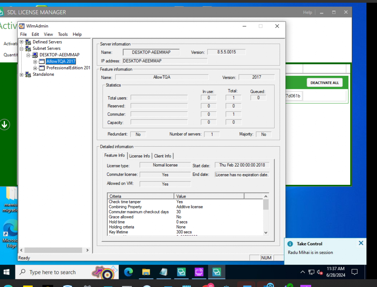The height and width of the screenshot is (287, 377).
Task: Click the Take Control info icon
Action: [290, 244]
